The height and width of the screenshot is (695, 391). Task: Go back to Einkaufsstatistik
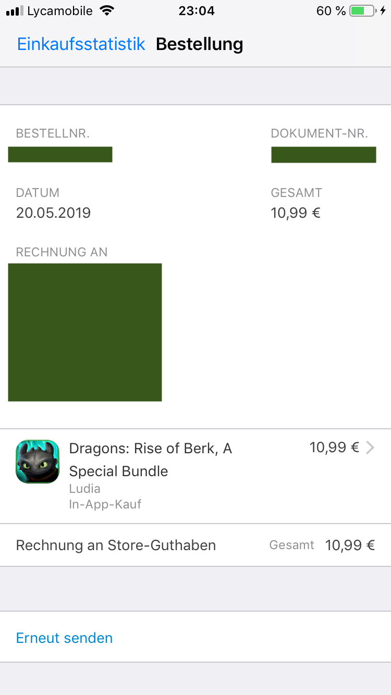81,44
